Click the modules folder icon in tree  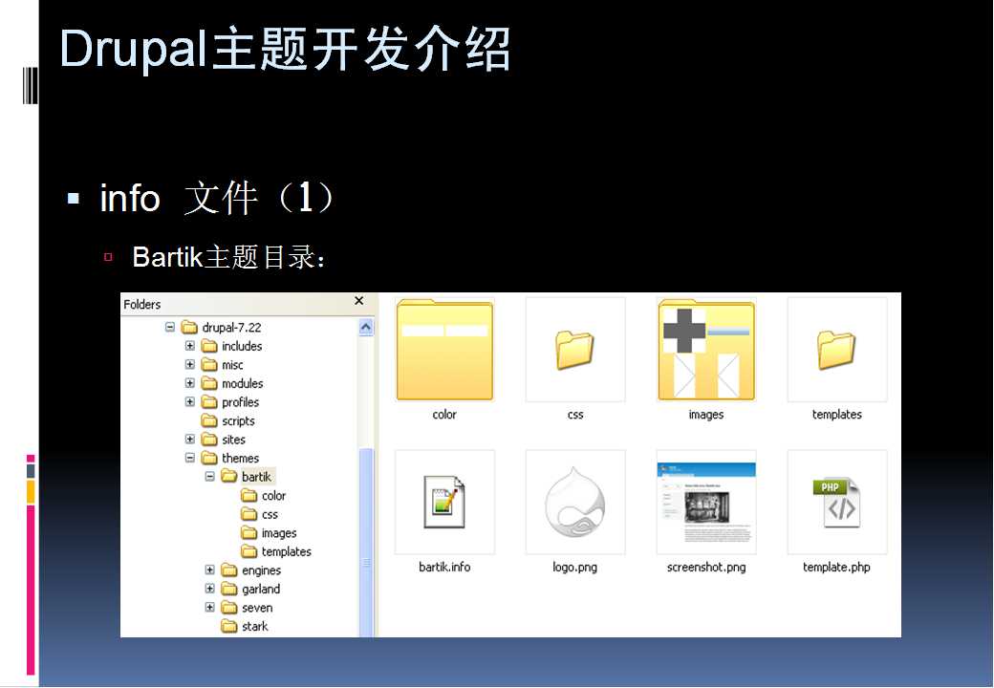(x=209, y=383)
